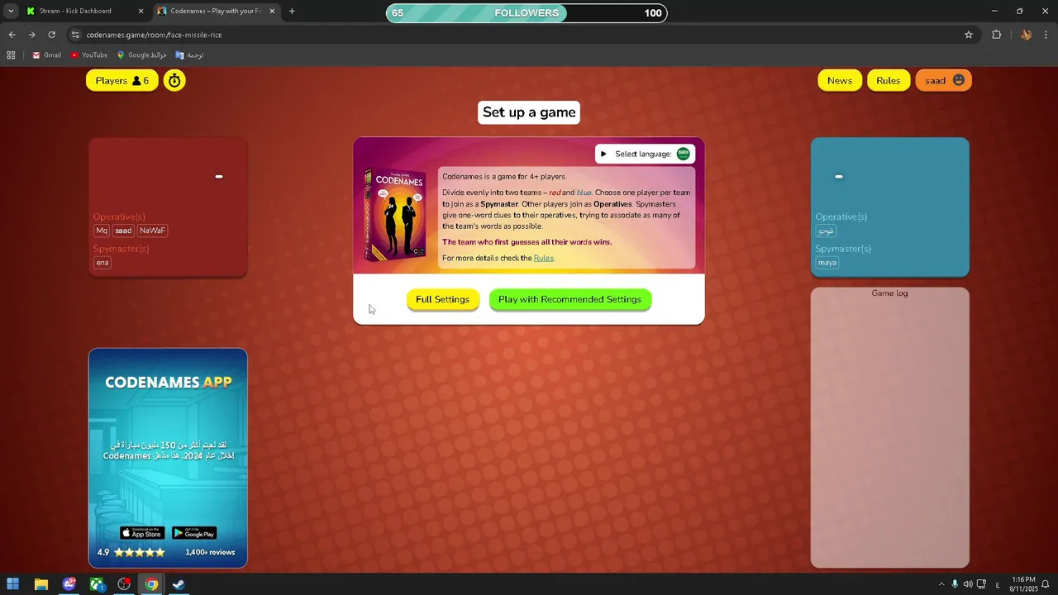Open the saad profile menu
The image size is (1058, 595).
click(944, 80)
